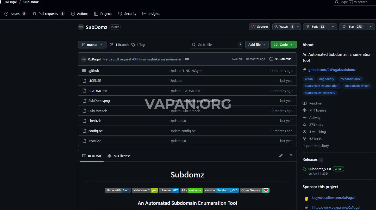
Task: Open the Update FUNDING.yml commit message
Action: pyautogui.click(x=186, y=71)
